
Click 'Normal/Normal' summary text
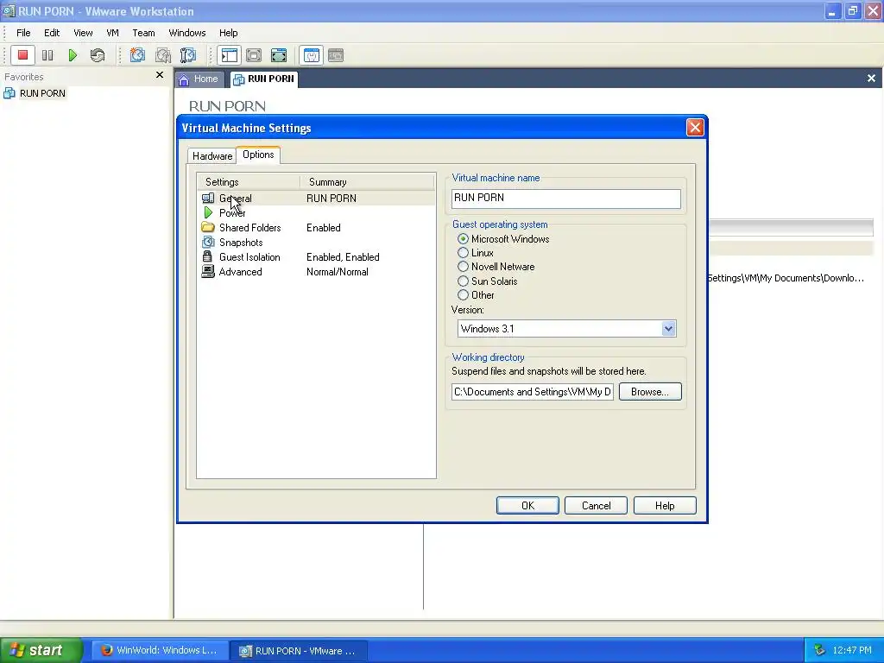[338, 272]
